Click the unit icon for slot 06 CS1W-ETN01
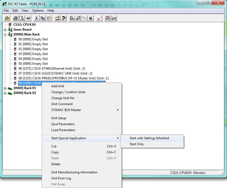 point(15,69)
